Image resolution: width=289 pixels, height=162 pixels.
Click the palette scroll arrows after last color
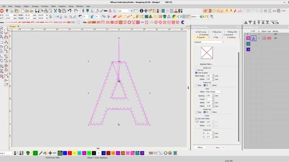click(146, 153)
